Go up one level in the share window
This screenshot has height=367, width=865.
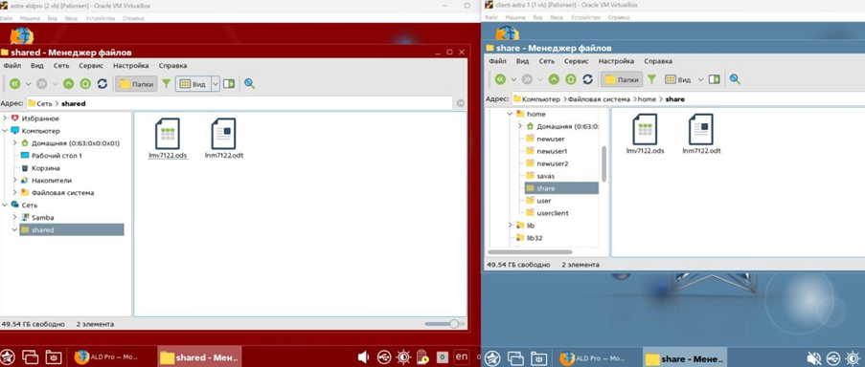tap(554, 79)
